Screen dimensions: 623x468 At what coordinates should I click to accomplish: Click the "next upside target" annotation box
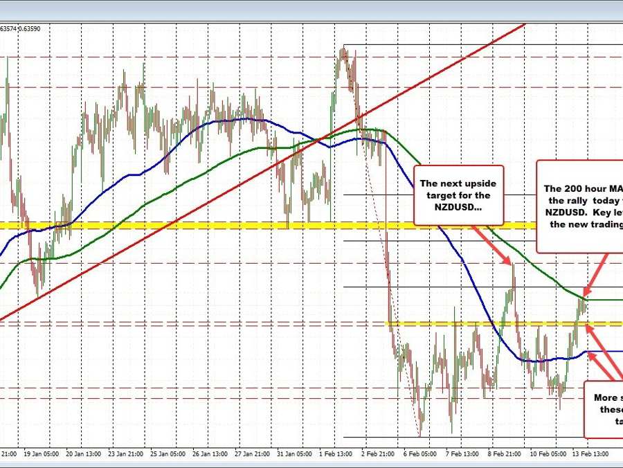click(x=458, y=195)
